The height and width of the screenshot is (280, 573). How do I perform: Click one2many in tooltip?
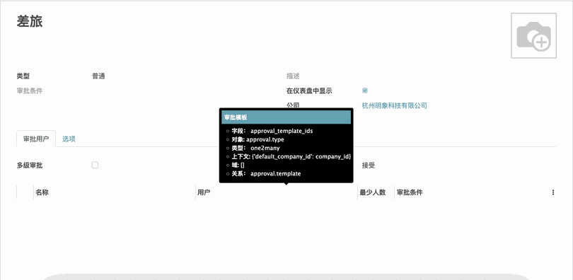pos(265,148)
